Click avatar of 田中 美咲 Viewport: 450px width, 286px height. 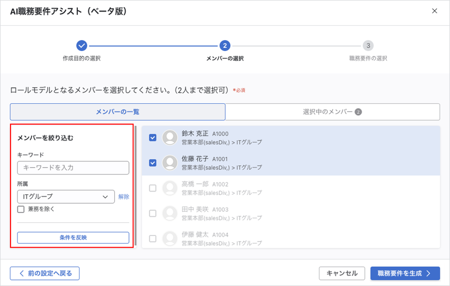pyautogui.click(x=170, y=214)
